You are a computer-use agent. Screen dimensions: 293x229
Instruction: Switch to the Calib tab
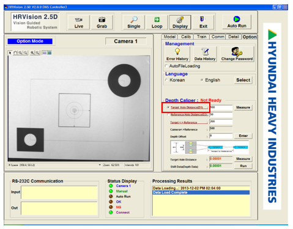[x=186, y=37]
